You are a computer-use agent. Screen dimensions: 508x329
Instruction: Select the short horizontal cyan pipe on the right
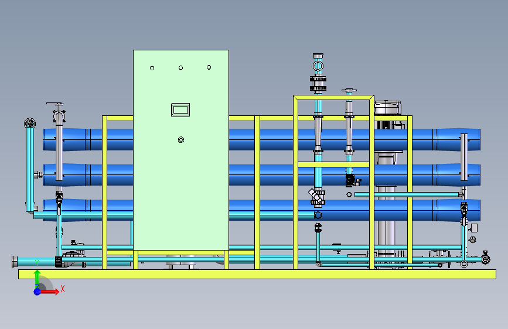point(407,194)
